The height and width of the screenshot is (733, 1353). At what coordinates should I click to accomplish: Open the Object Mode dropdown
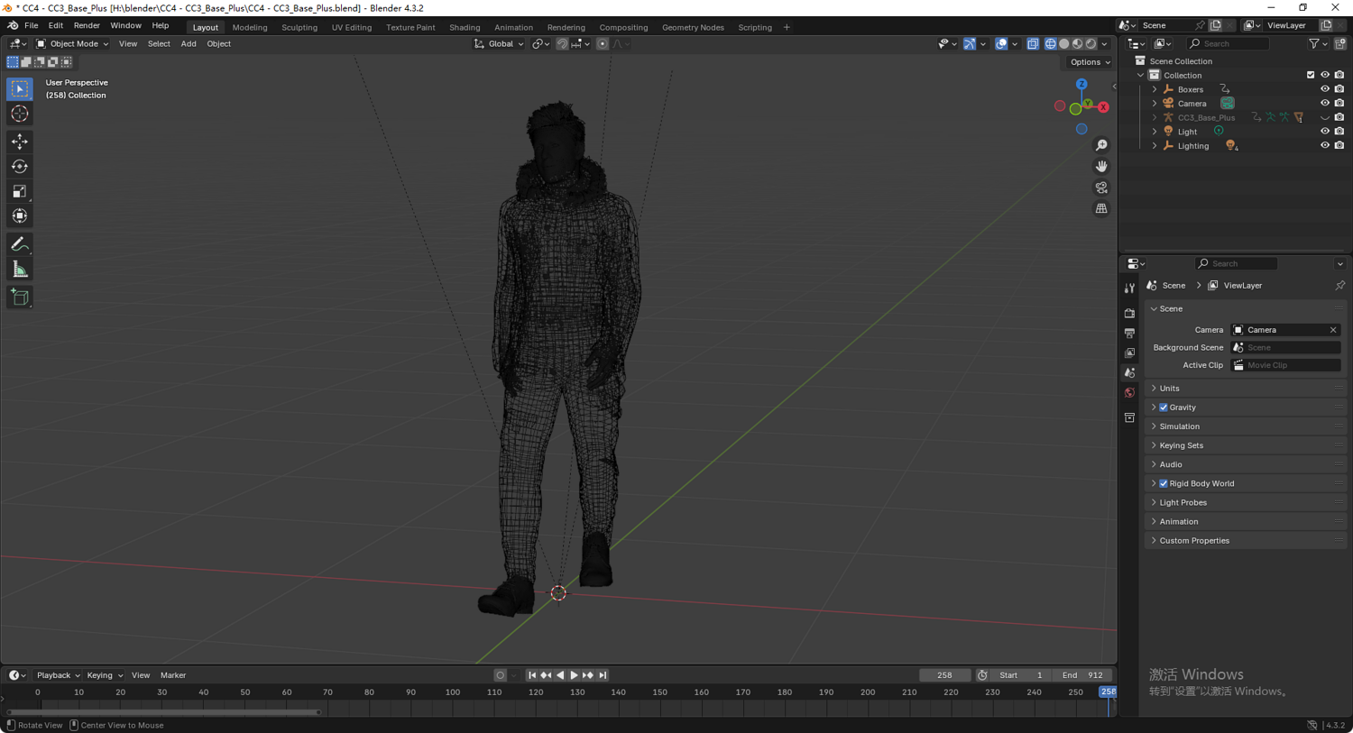(x=72, y=44)
